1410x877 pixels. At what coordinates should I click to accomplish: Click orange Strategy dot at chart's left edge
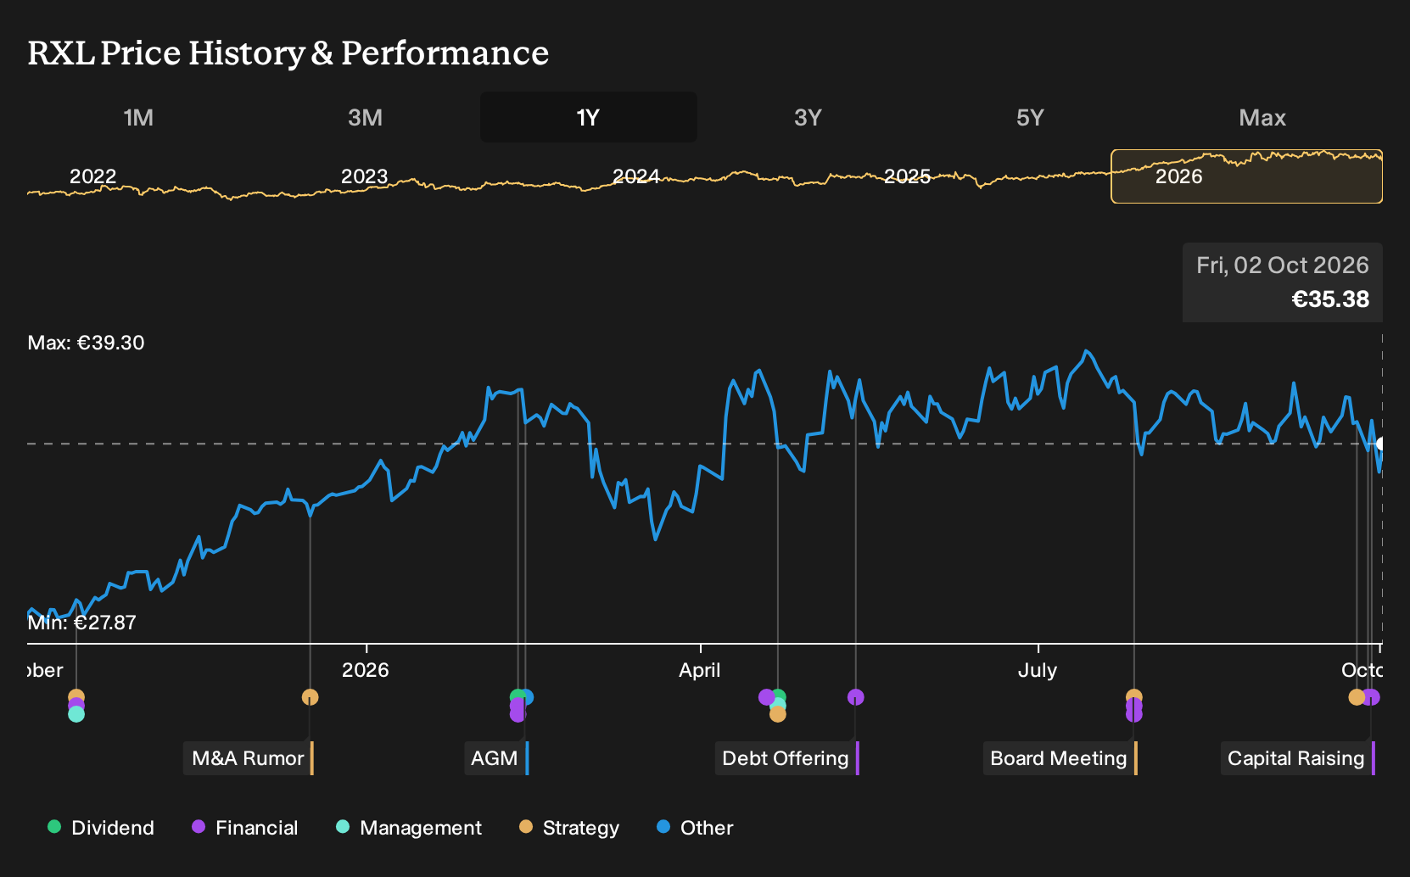coord(76,696)
